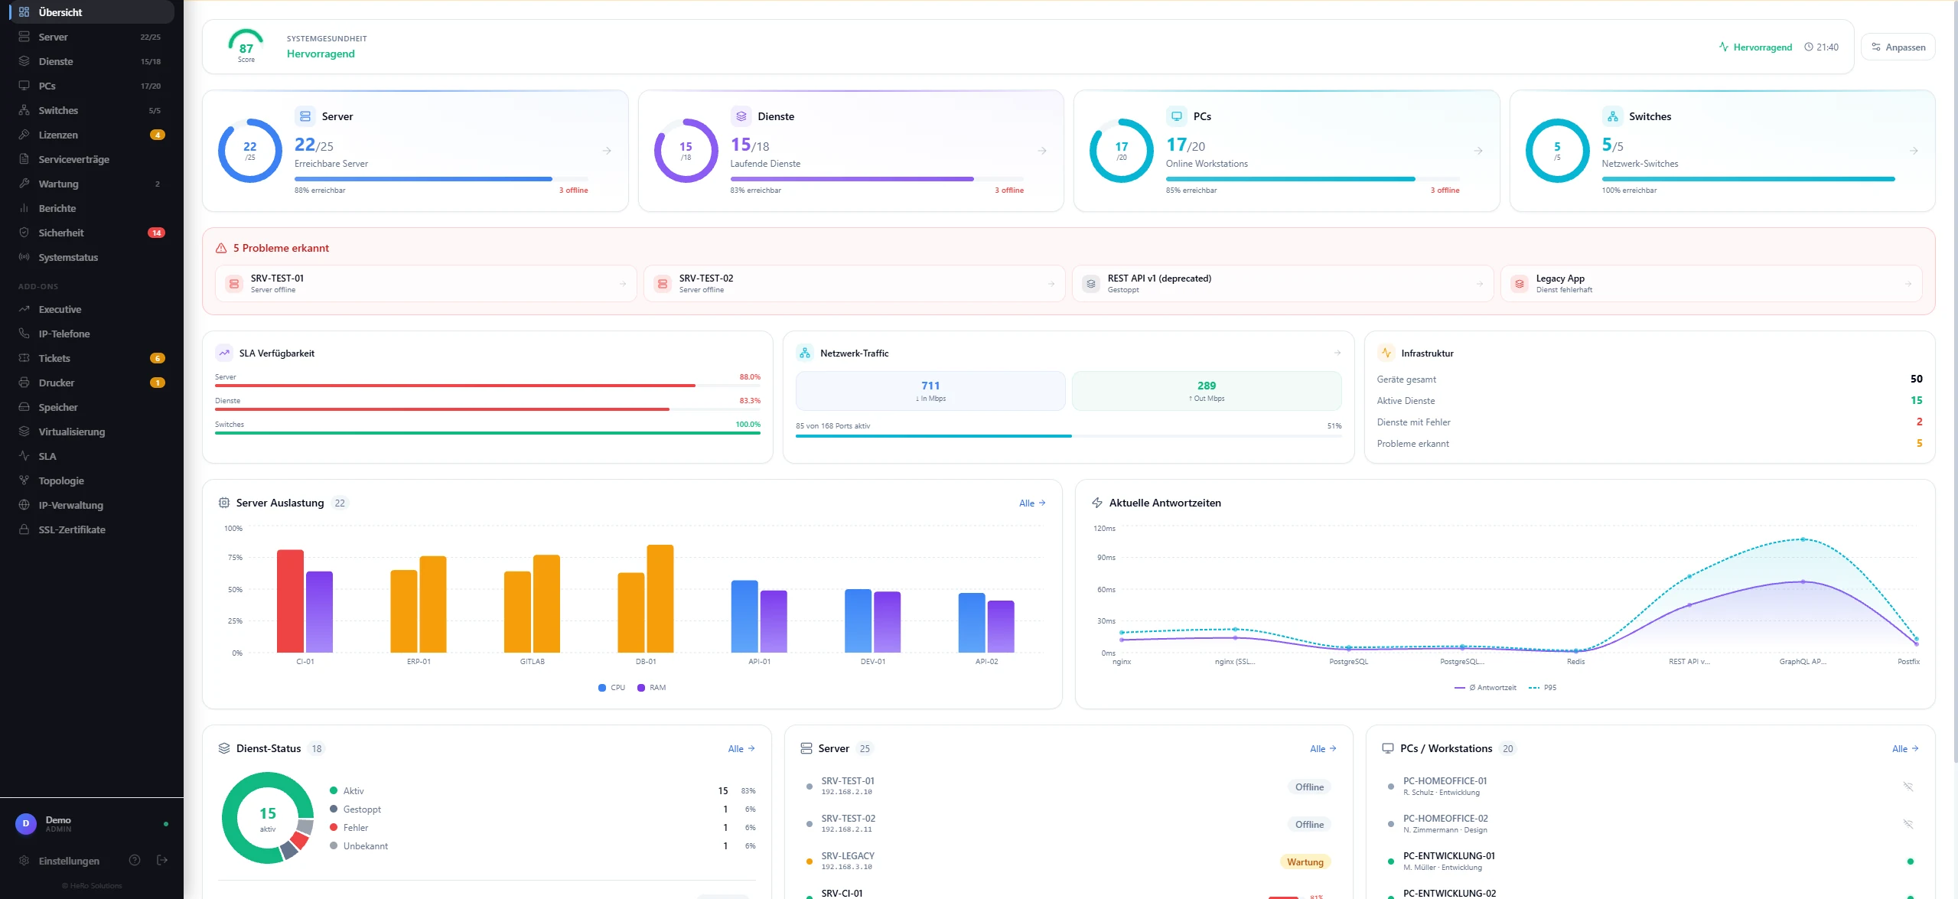This screenshot has height=899, width=1958.
Task: Open the Demo ADMIN user profile
Action: (91, 824)
